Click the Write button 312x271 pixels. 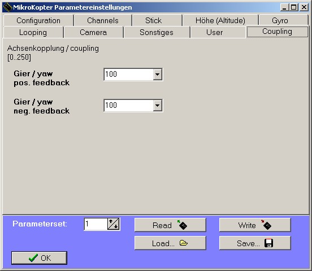255,225
